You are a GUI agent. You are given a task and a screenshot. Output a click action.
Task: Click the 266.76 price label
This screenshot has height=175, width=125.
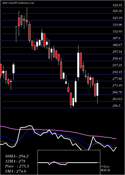(x=117, y=92)
